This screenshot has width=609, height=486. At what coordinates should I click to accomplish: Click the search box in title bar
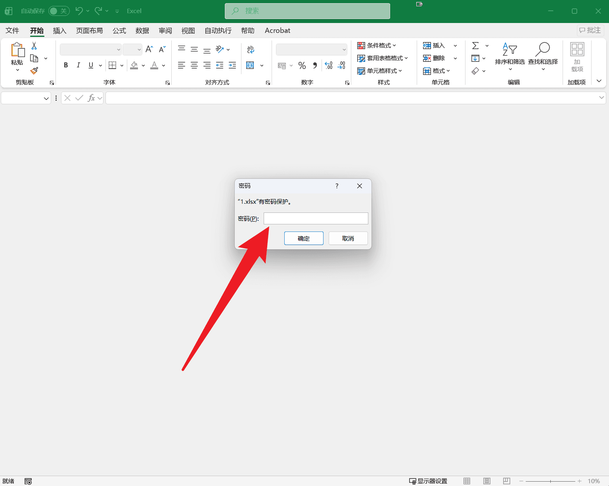click(x=307, y=11)
